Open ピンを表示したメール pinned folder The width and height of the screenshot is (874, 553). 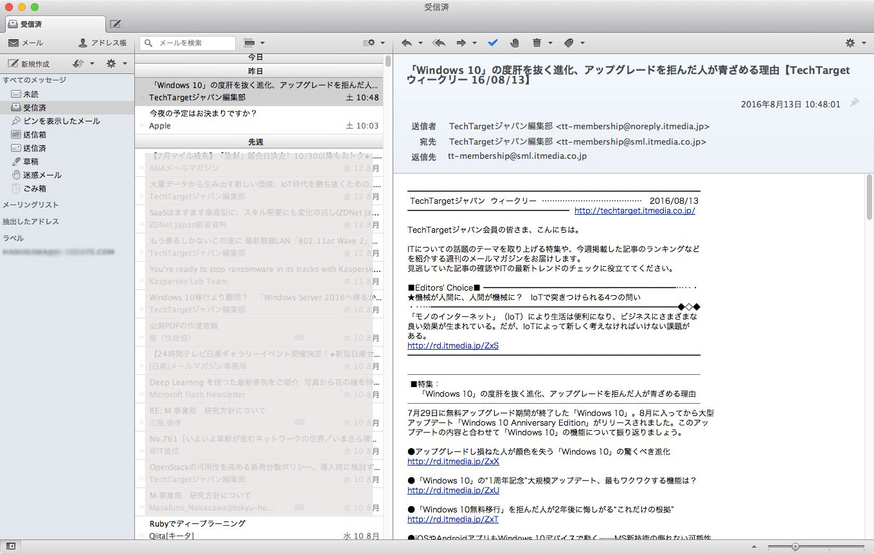coord(67,121)
